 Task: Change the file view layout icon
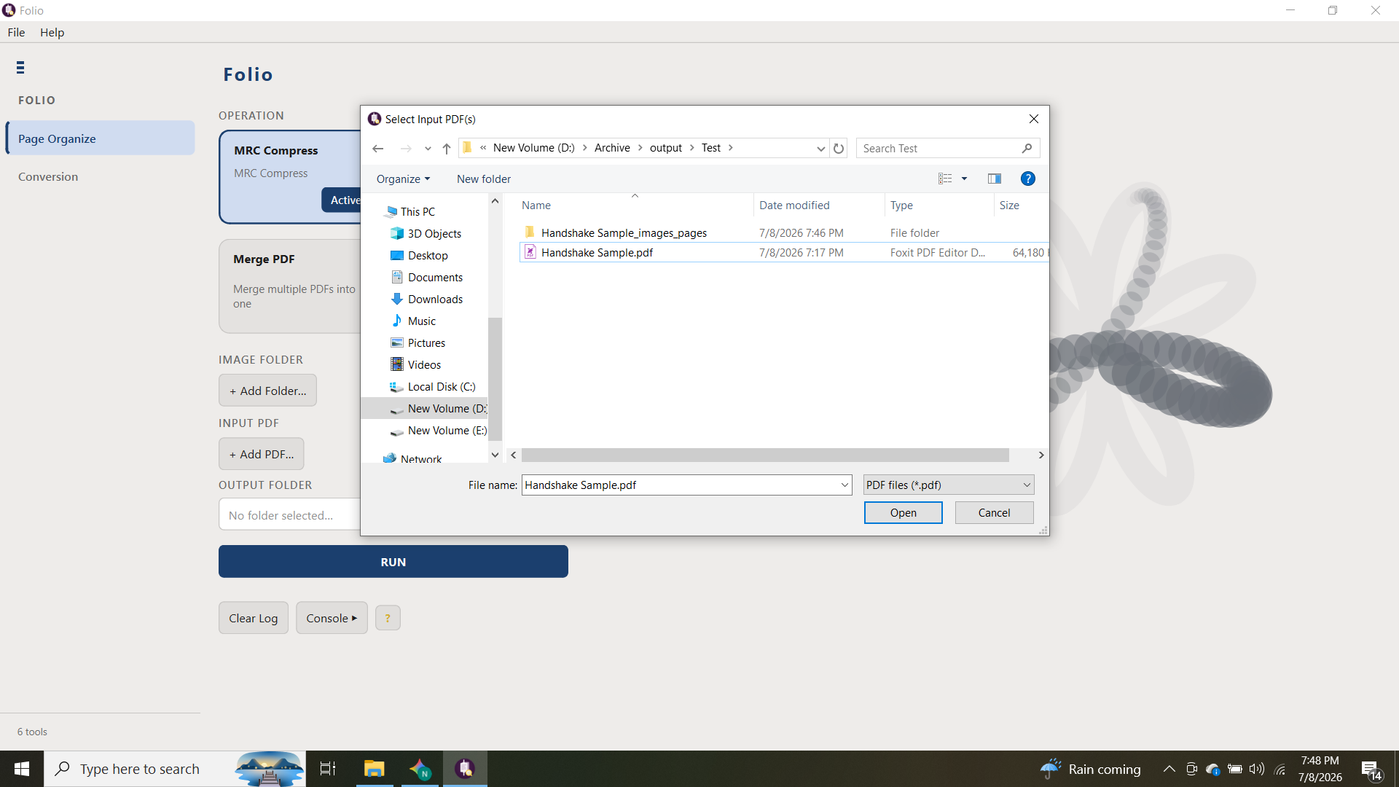pyautogui.click(x=945, y=179)
